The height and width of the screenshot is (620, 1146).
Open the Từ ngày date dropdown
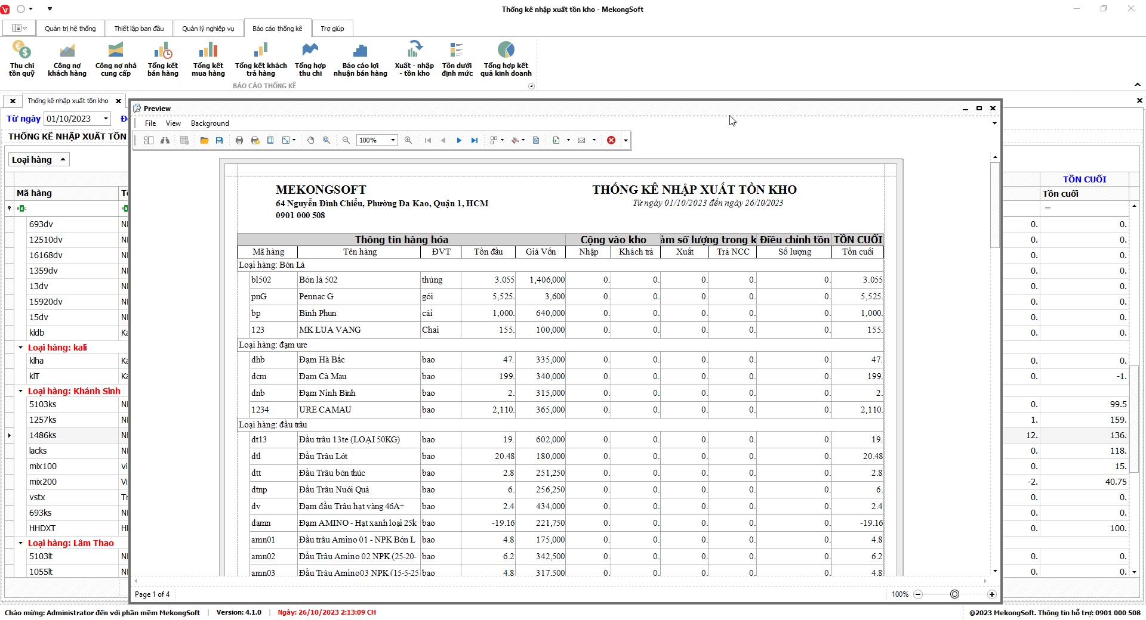pos(106,119)
